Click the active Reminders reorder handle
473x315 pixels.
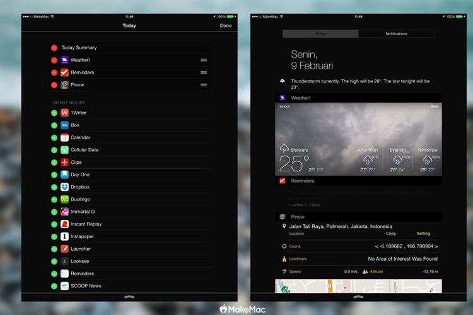click(204, 72)
